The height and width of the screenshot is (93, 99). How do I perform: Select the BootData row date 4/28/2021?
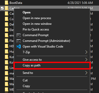pyautogui.click(x=74, y=3)
